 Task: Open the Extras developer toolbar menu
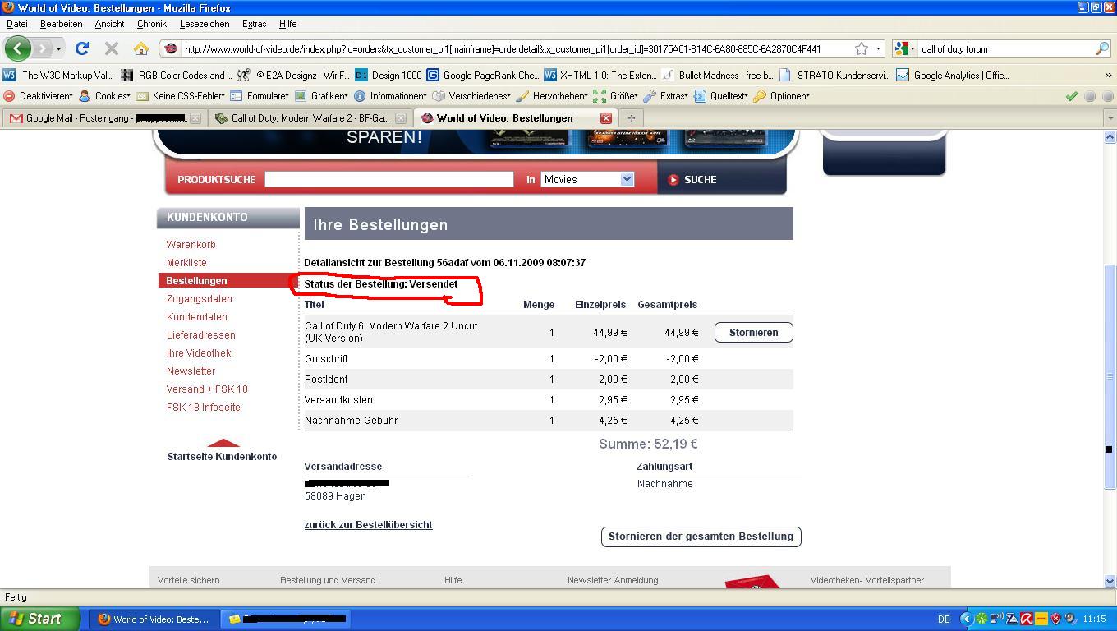pos(665,95)
